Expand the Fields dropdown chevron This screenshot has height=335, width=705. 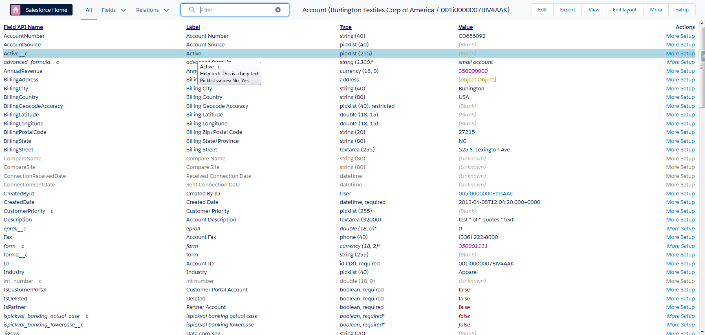(123, 10)
